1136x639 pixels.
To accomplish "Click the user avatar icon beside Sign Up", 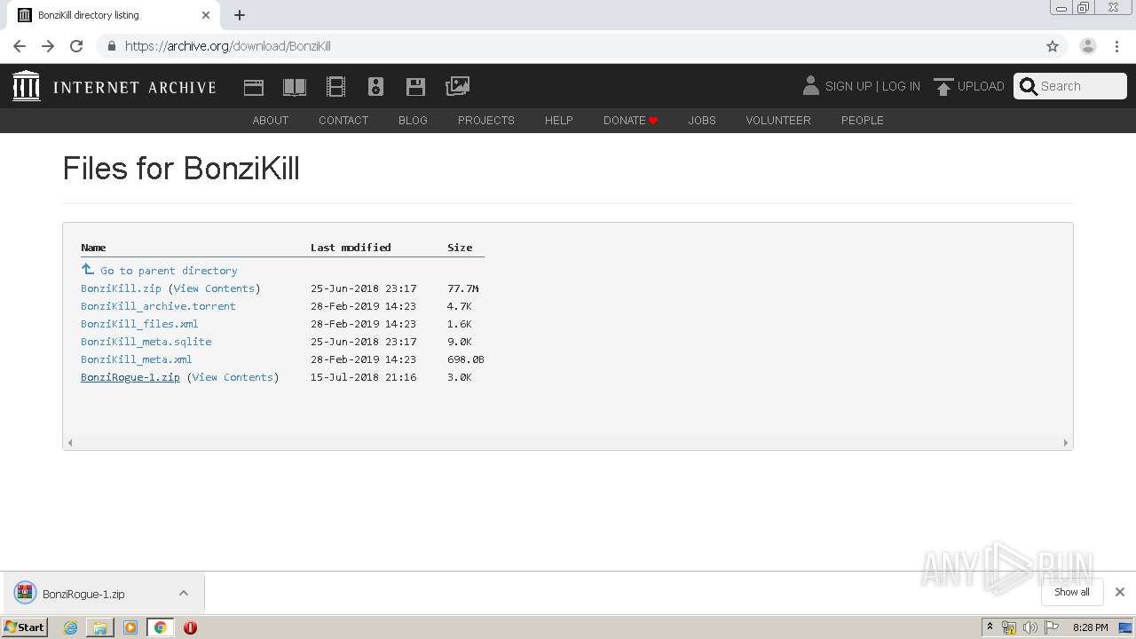I will coord(810,85).
